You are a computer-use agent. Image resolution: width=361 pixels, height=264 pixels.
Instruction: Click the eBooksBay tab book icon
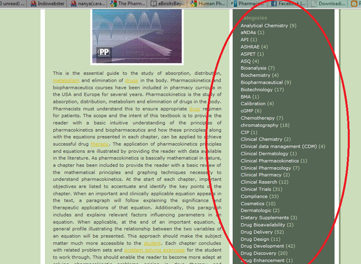tap(153, 4)
